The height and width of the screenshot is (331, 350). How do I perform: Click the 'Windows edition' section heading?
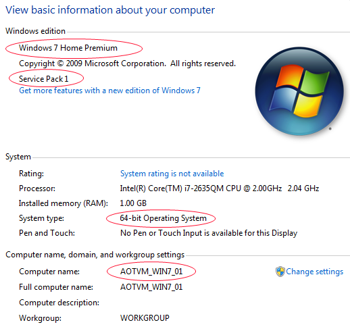pyautogui.click(x=35, y=31)
